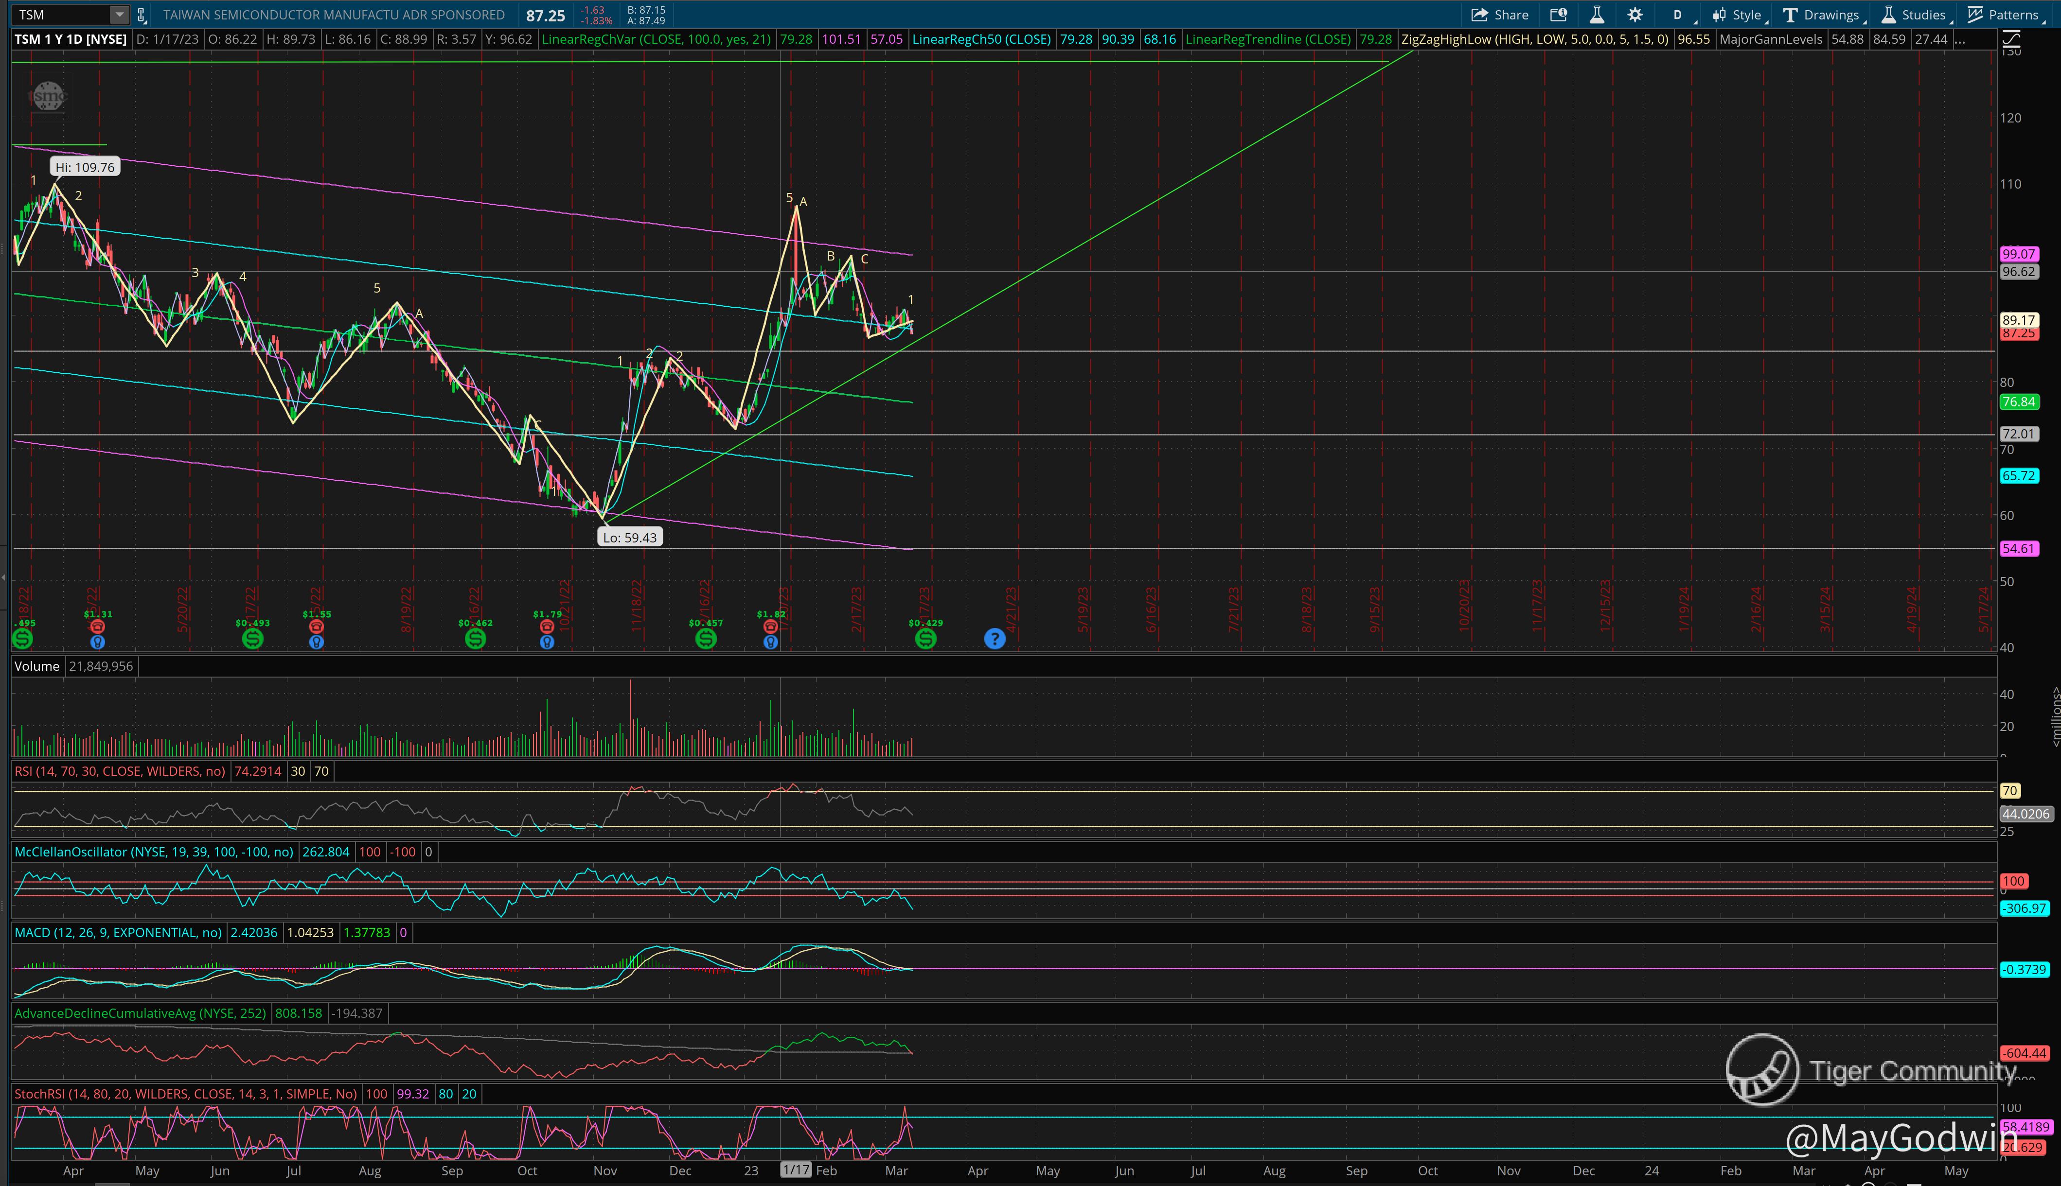
Task: Click the chart scale icon above price axis
Action: [x=2012, y=38]
